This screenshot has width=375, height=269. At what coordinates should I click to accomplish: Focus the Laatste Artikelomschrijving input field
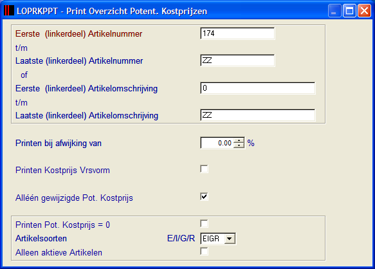click(257, 115)
